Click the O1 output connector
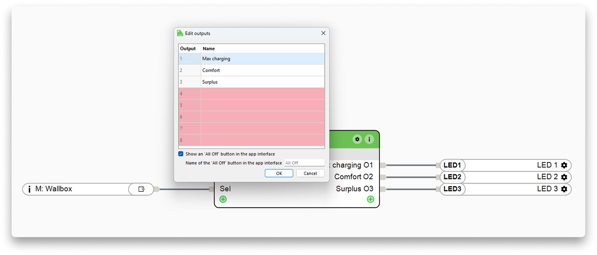 (383, 165)
